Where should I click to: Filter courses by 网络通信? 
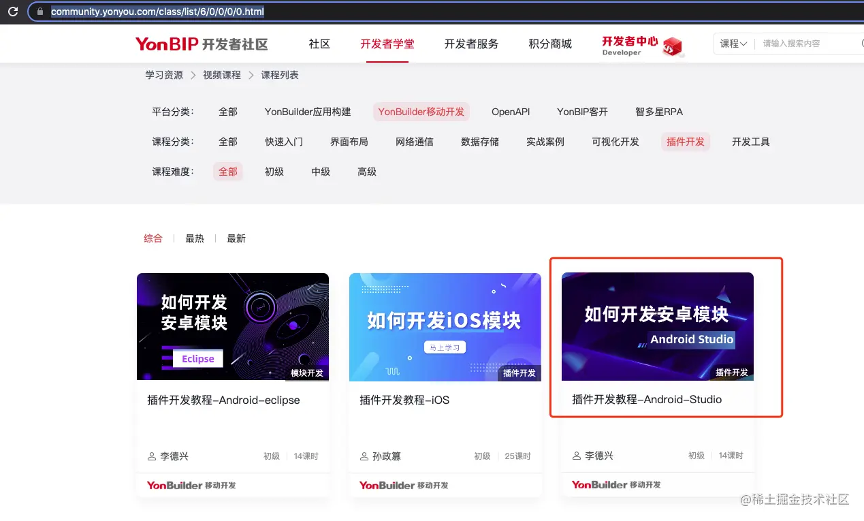pyautogui.click(x=415, y=142)
